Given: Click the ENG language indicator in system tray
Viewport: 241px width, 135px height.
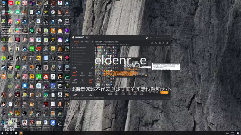Looking at the screenshot, I should (227, 133).
